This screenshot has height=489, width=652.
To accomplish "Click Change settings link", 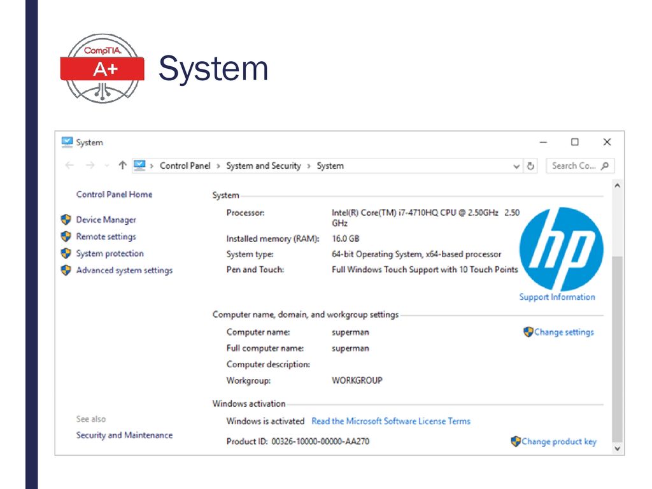I will click(x=564, y=332).
